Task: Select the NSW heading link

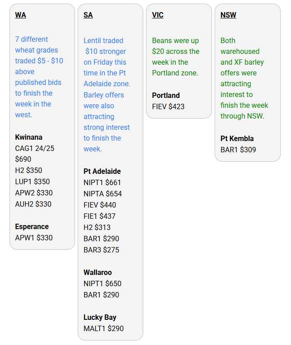Action: (228, 15)
